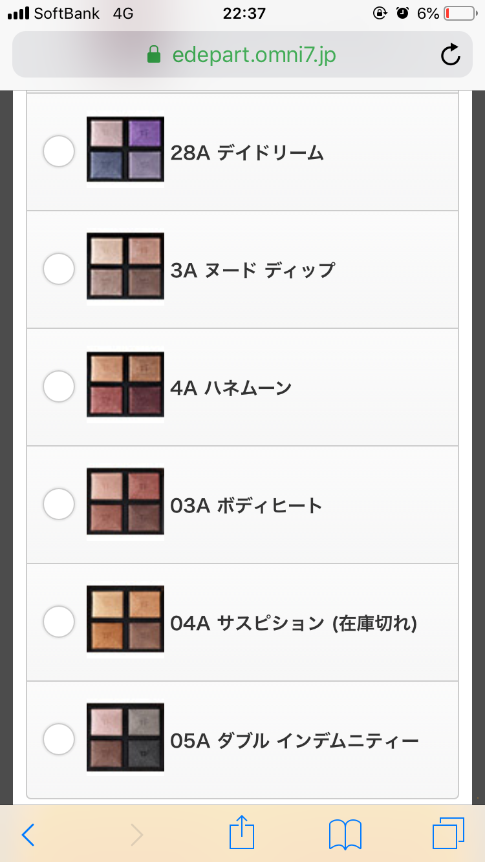
Task: Tap the edepart.omni7.jp address bar
Action: coord(242,56)
